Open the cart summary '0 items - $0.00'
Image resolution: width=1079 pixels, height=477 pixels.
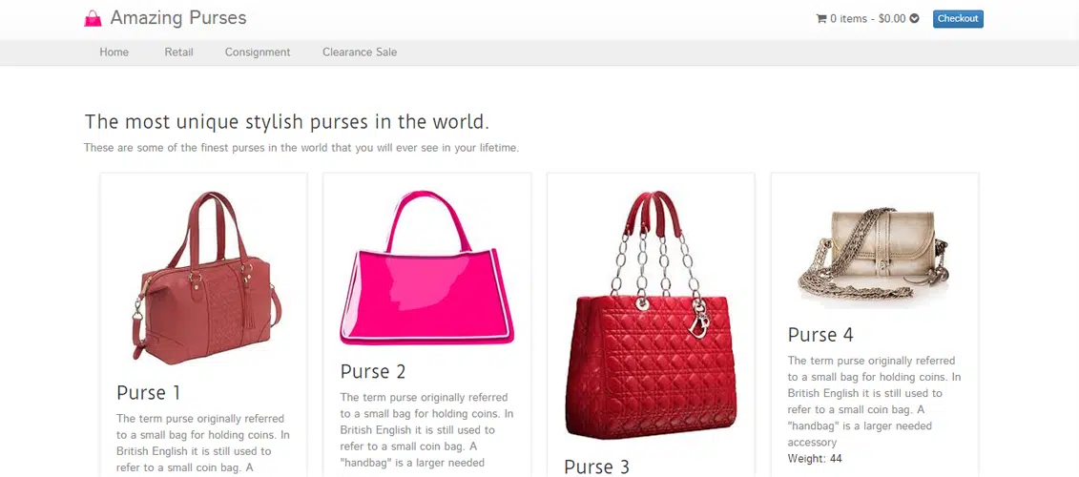click(x=867, y=18)
